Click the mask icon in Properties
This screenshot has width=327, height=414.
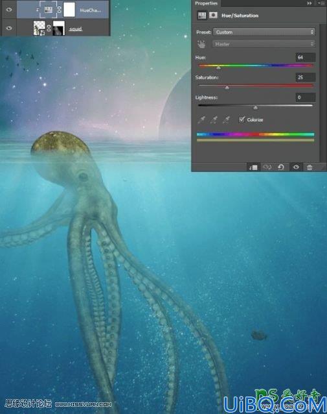[x=213, y=16]
